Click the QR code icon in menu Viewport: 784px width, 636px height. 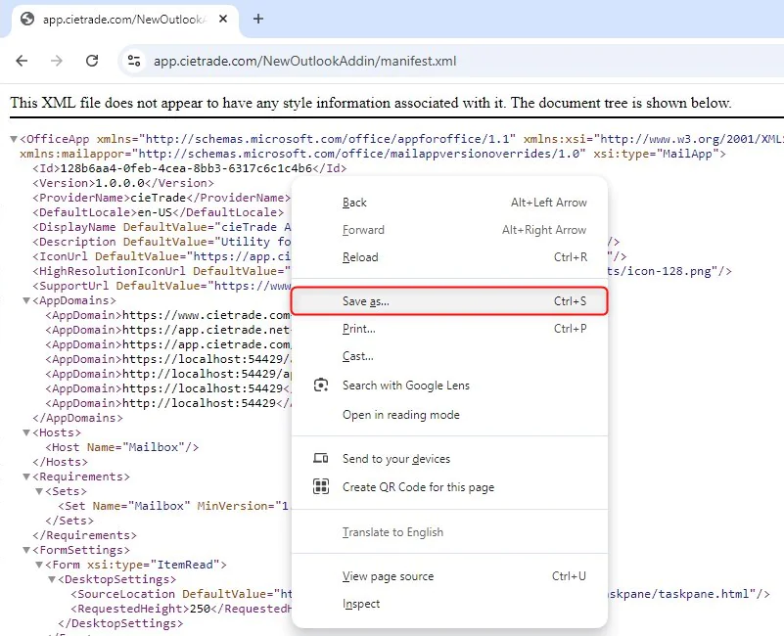[320, 487]
